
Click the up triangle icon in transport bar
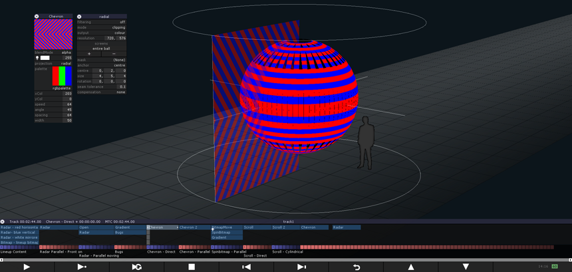click(411, 267)
